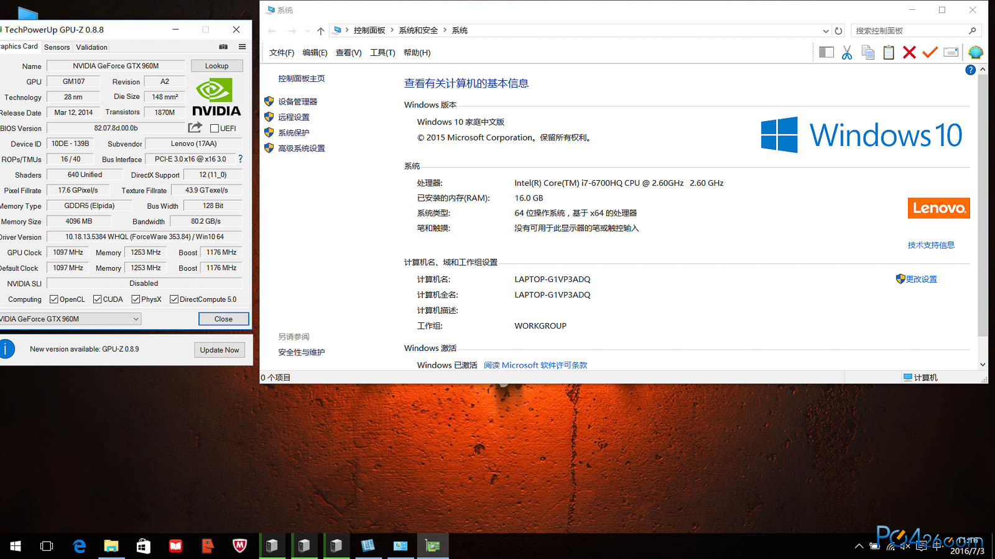This screenshot has width=995, height=559.
Task: Click GPU-Z screenshot camera icon
Action: (x=223, y=47)
